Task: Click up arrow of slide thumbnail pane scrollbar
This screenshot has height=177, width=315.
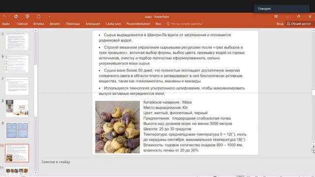Action: pyautogui.click(x=35, y=30)
